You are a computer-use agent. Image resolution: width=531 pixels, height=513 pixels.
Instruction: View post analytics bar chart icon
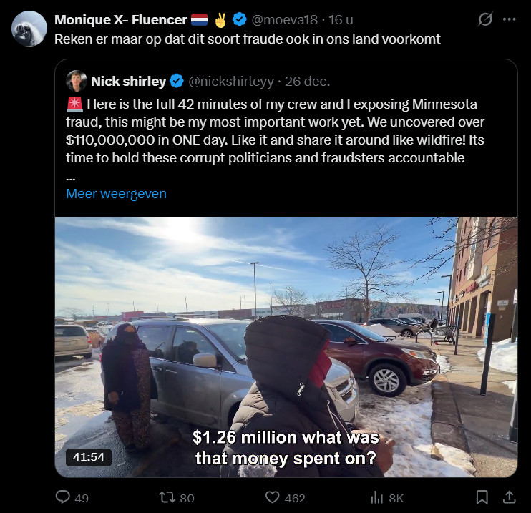click(376, 498)
